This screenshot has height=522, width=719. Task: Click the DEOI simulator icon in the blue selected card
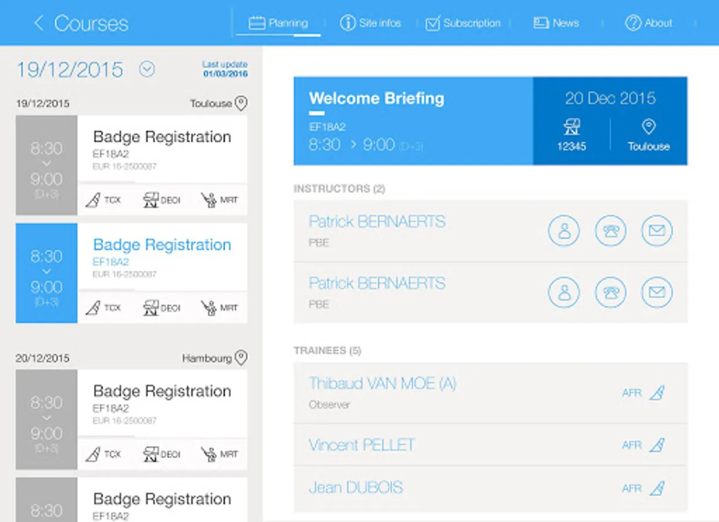[151, 308]
